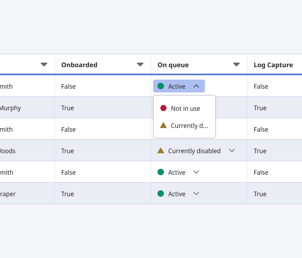Screen dimensions: 302x258
Task: Select the Woods name cell
Action: (27, 150)
